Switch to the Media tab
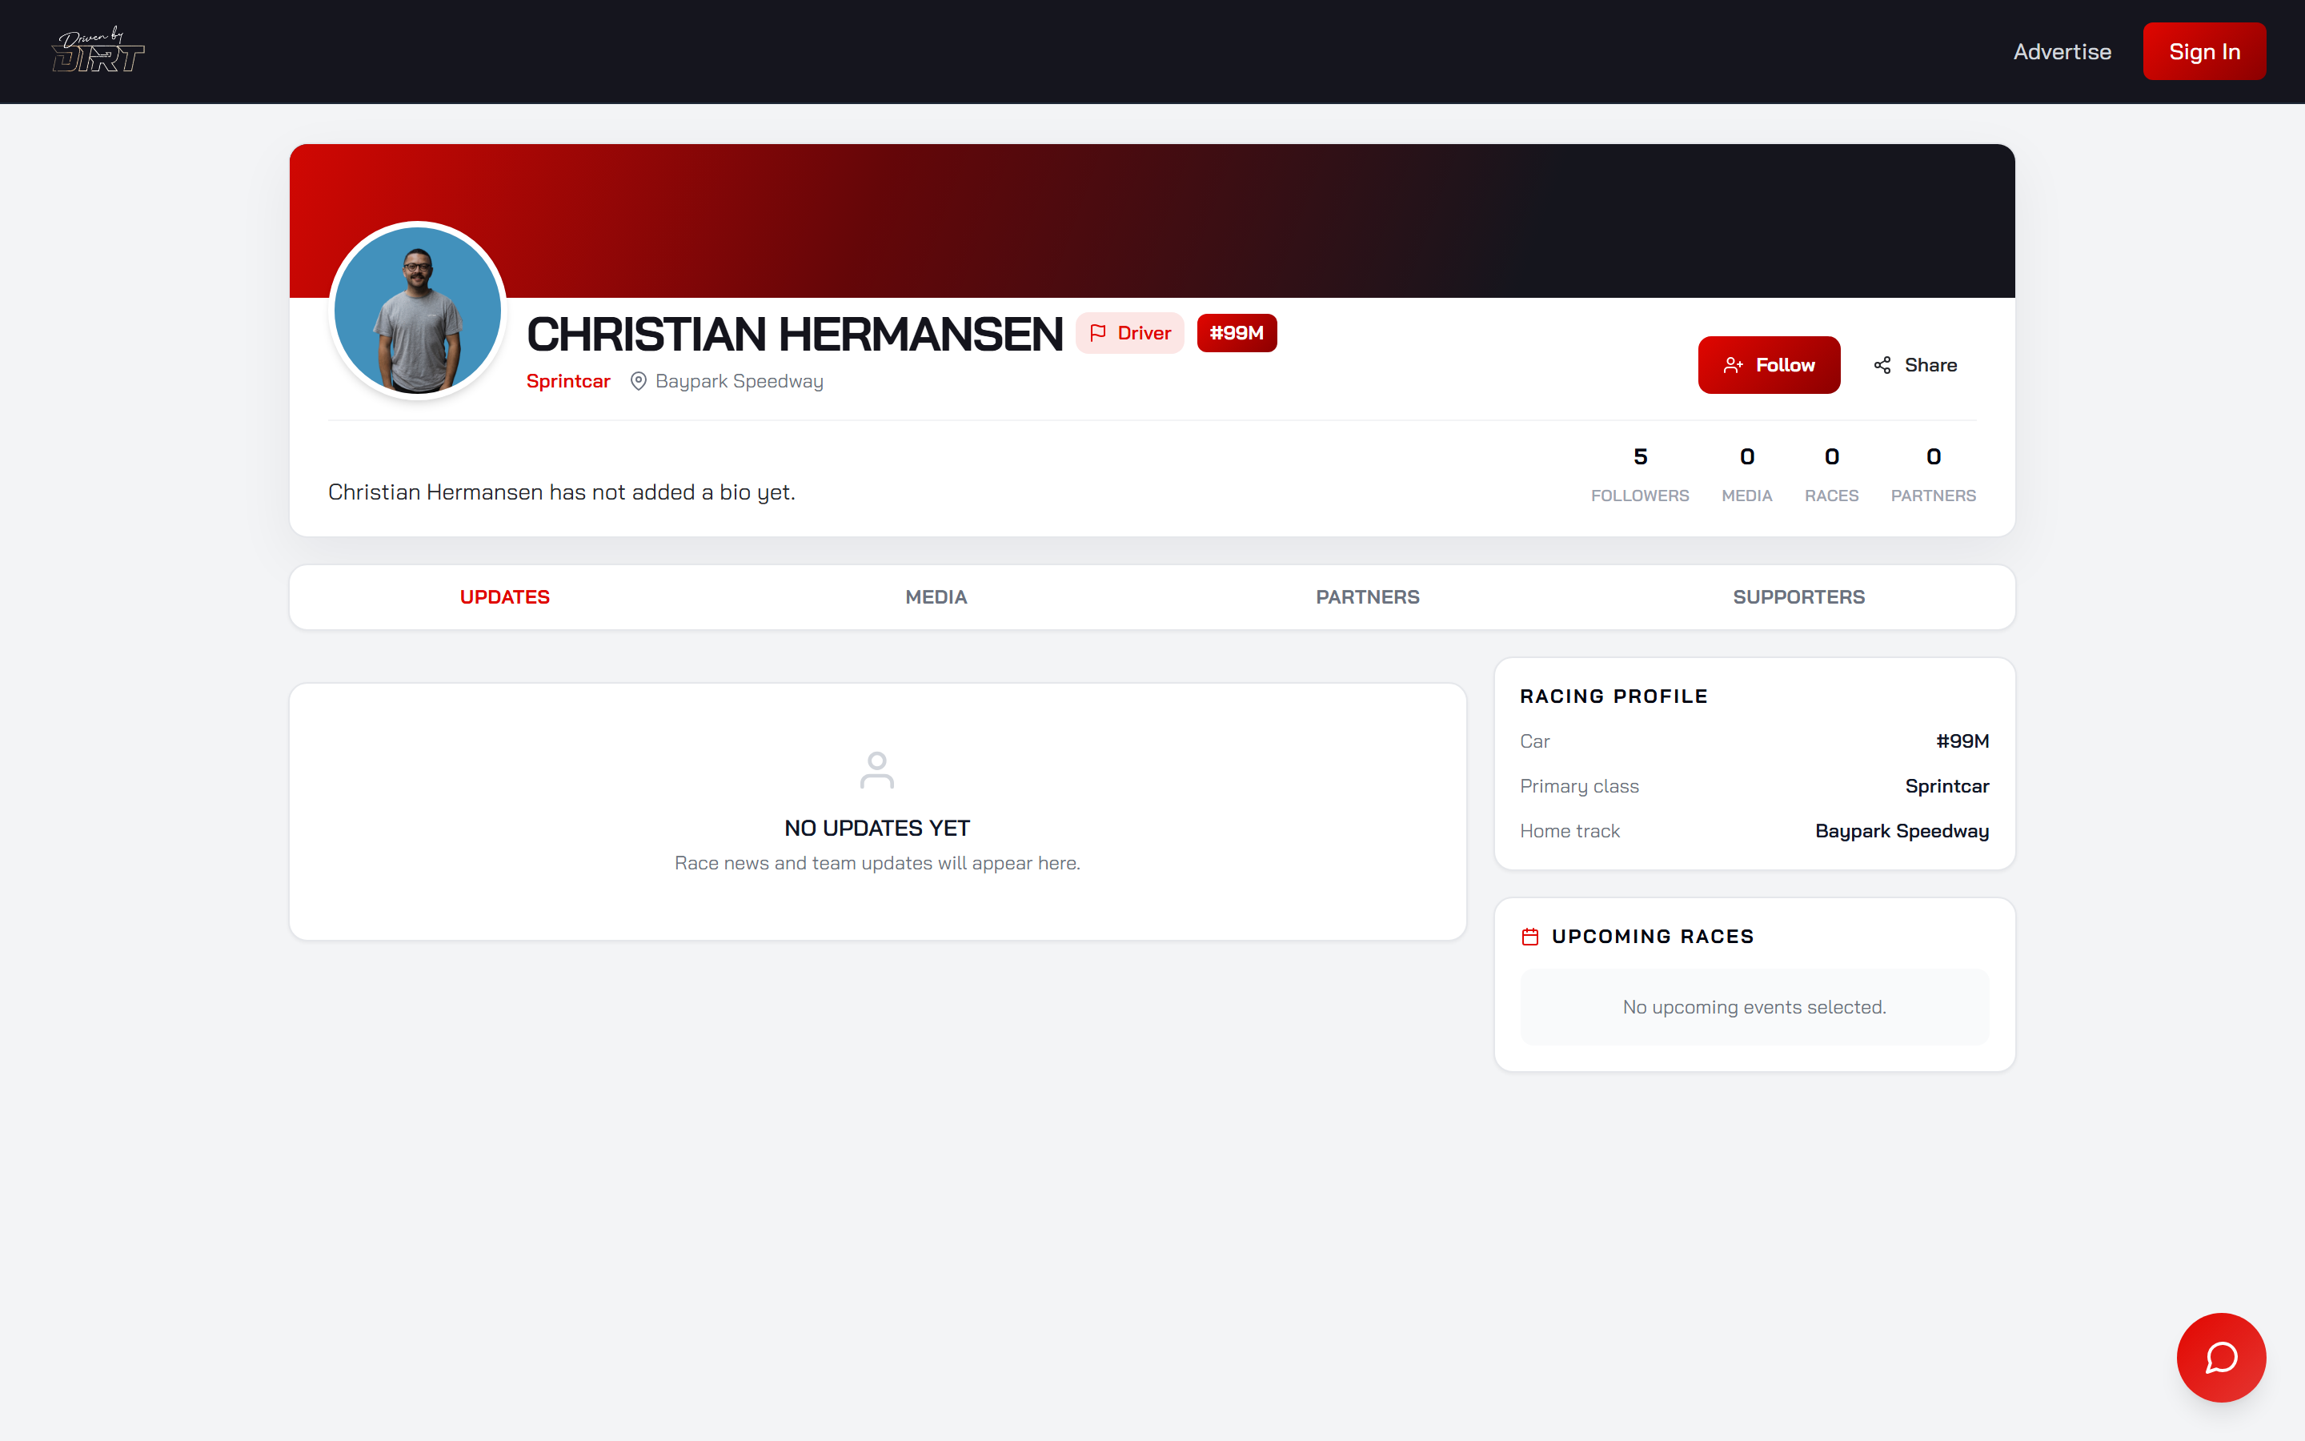Image resolution: width=2305 pixels, height=1441 pixels. pyautogui.click(x=936, y=596)
